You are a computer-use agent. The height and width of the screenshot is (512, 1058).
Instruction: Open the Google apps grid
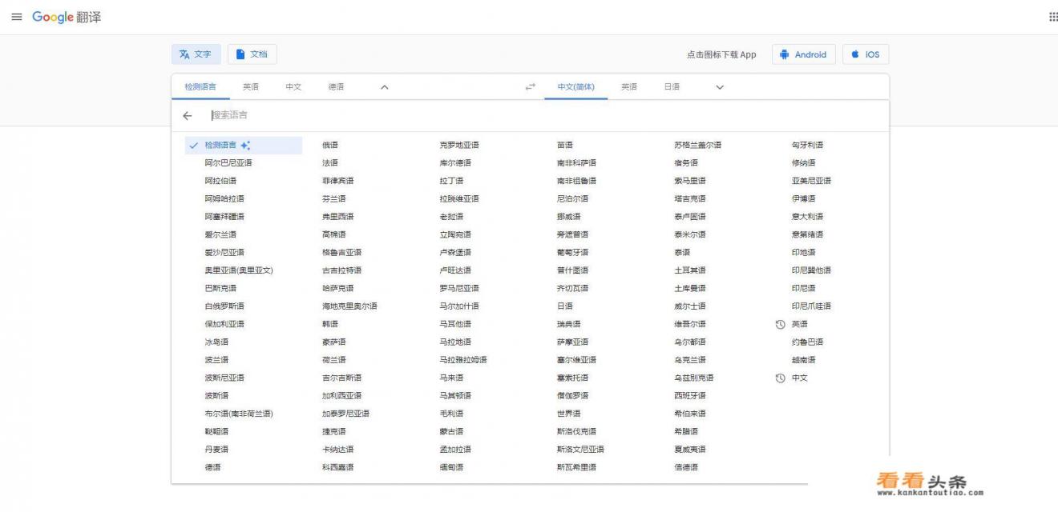(x=1052, y=18)
